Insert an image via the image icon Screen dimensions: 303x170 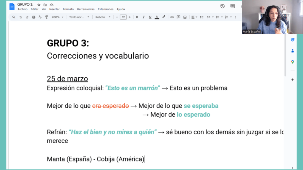(x=185, y=17)
